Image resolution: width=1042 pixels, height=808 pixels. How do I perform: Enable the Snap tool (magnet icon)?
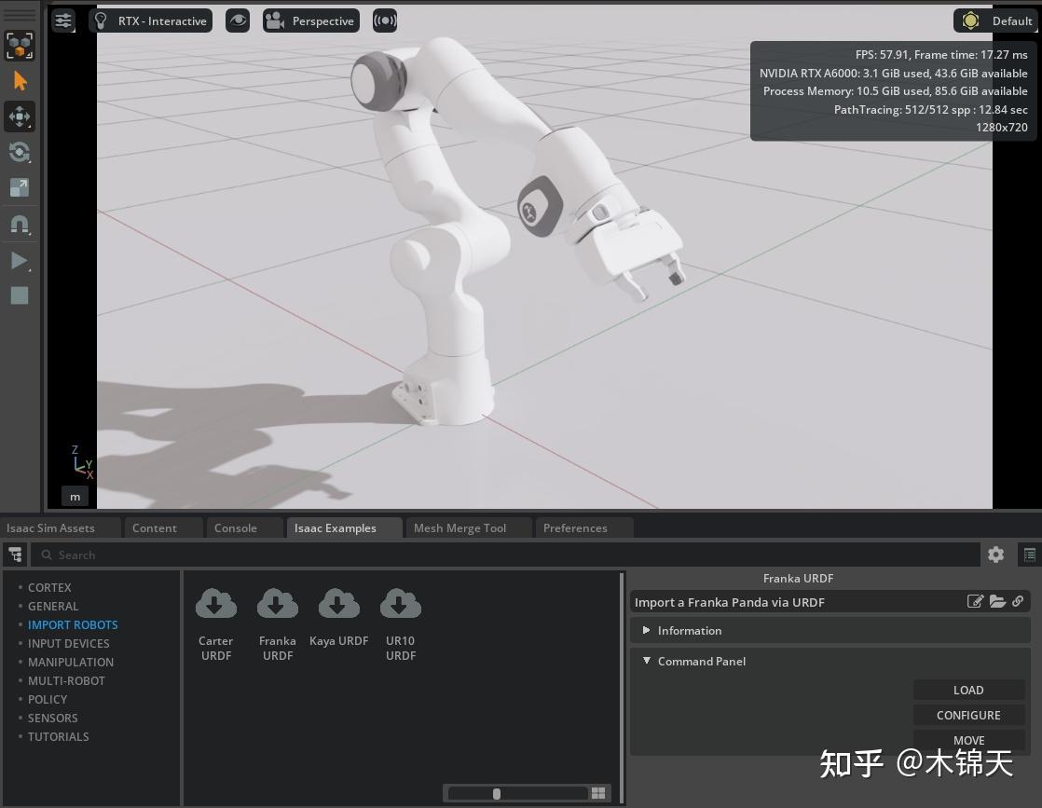[x=20, y=224]
